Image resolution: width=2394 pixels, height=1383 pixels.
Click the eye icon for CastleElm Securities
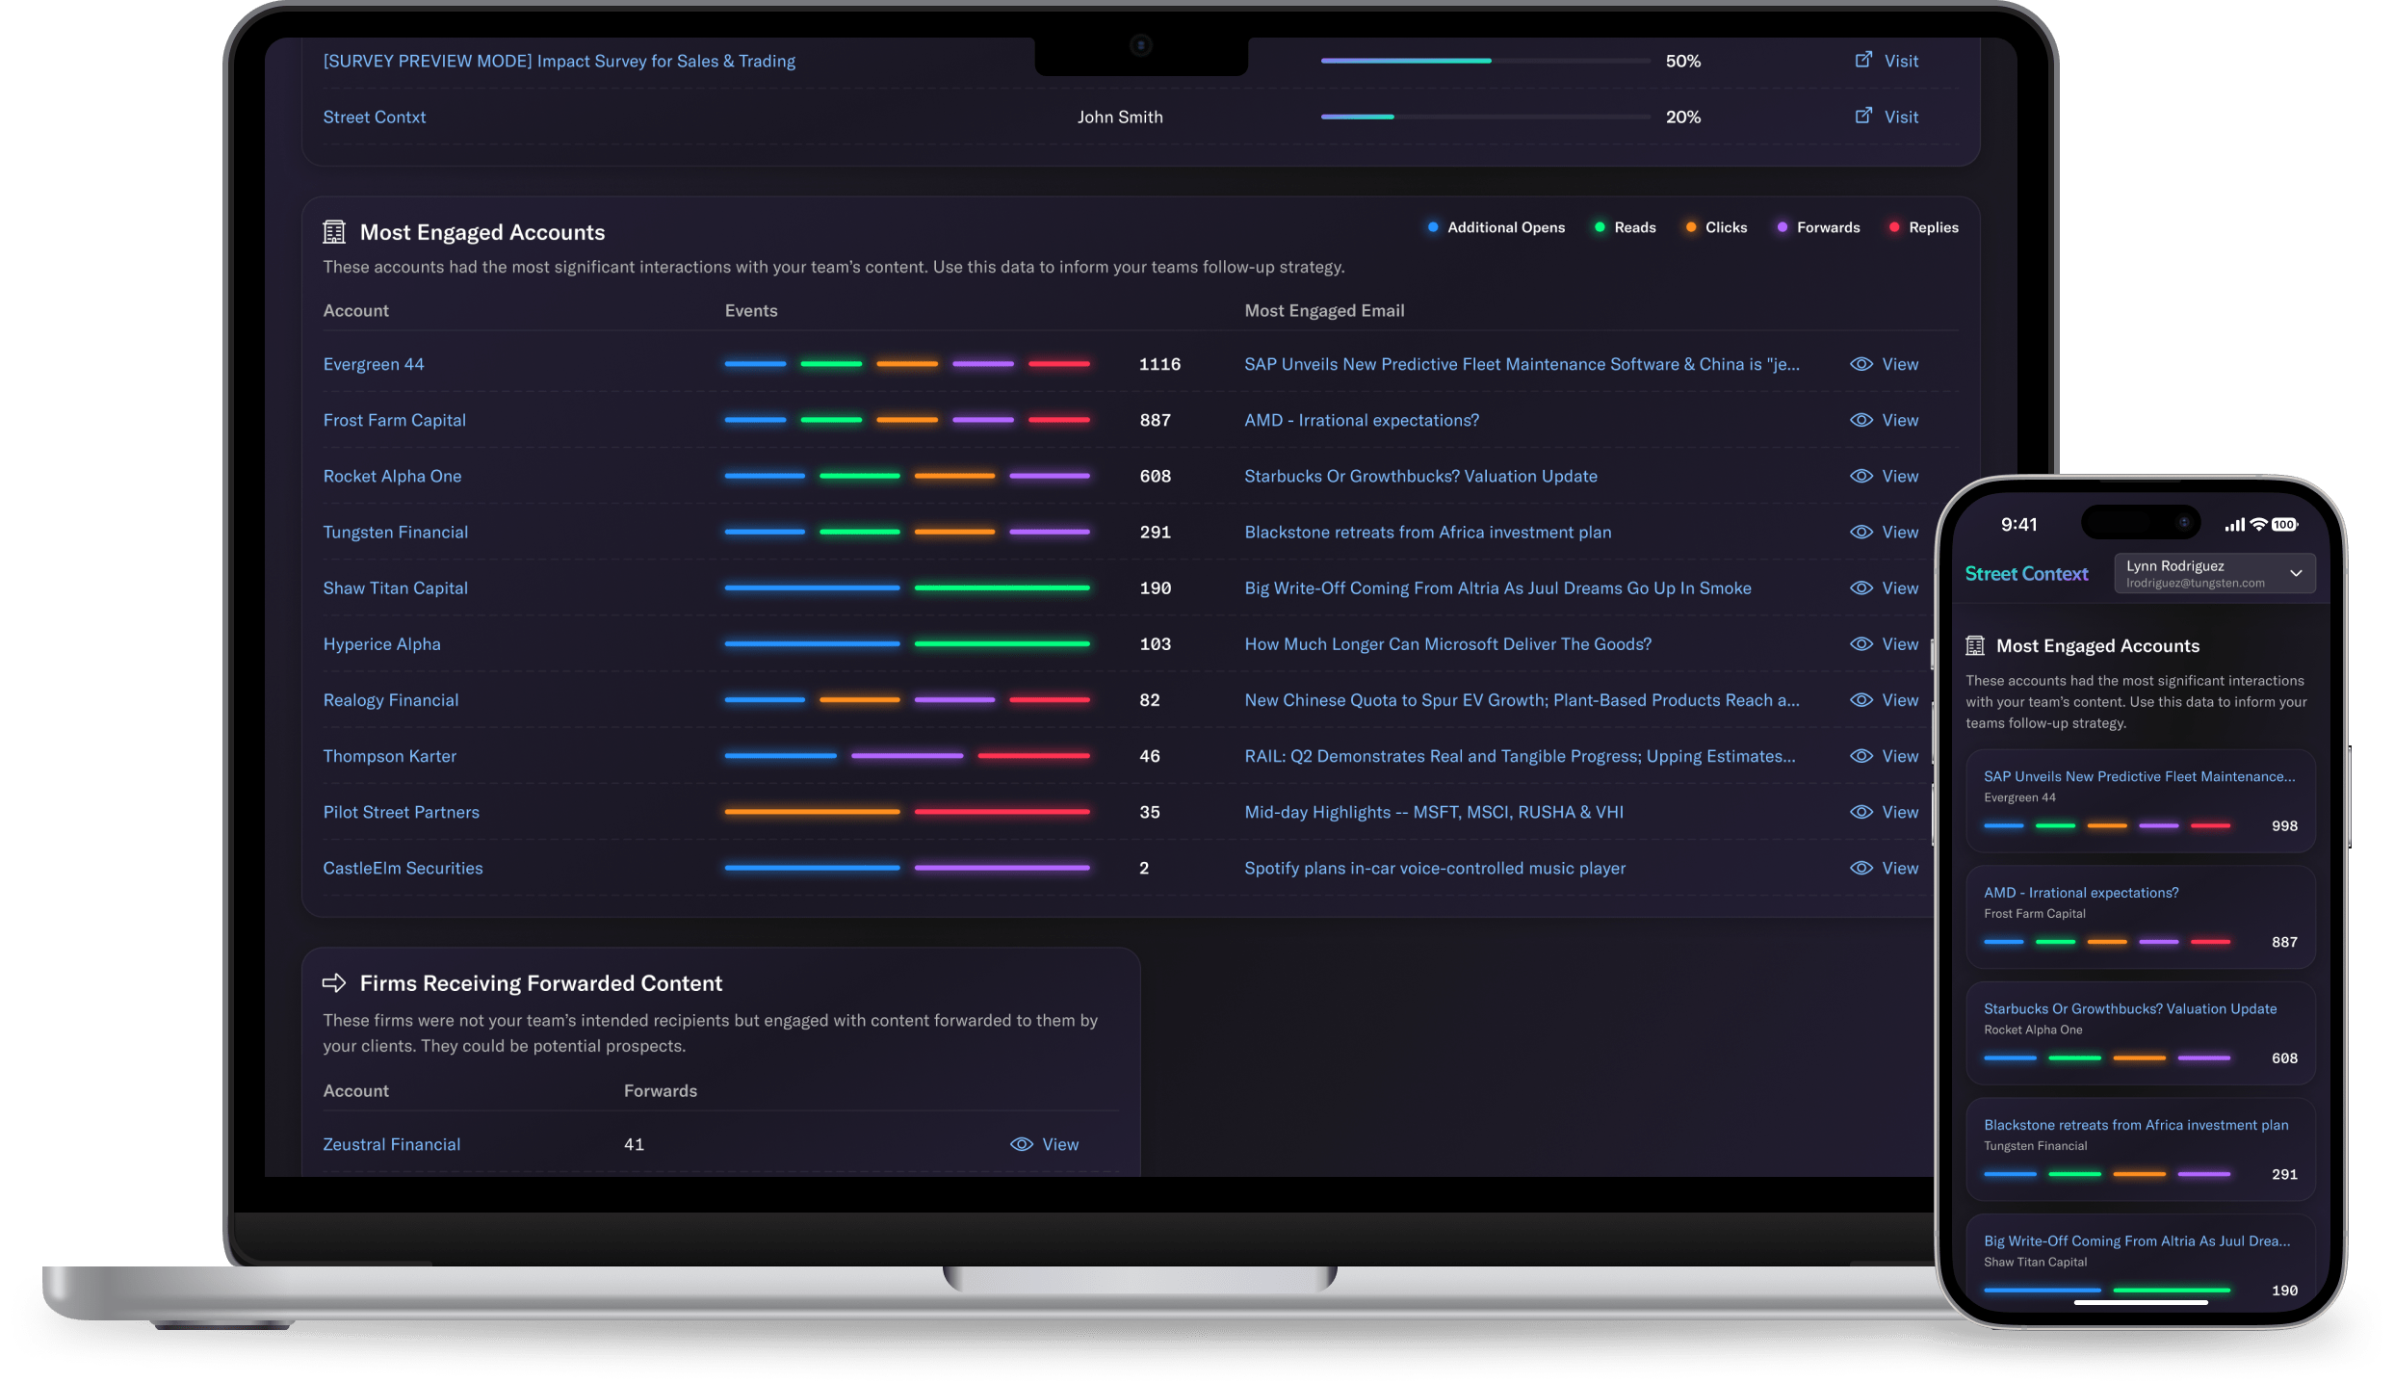1861,868
